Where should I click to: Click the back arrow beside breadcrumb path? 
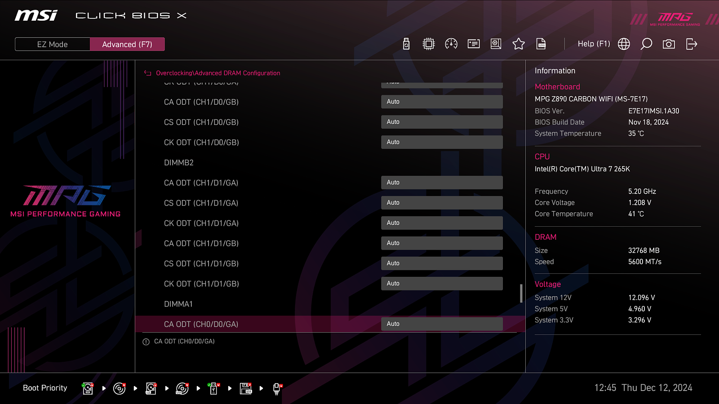[x=147, y=73]
